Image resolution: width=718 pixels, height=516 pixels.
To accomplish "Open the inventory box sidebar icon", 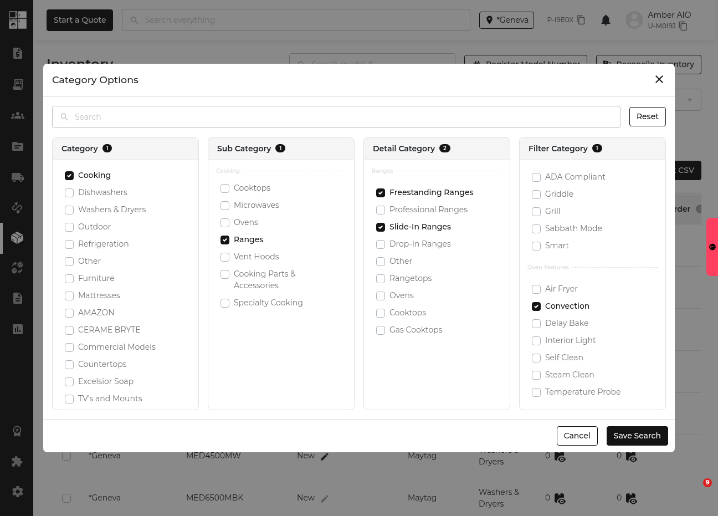I will 17,238.
